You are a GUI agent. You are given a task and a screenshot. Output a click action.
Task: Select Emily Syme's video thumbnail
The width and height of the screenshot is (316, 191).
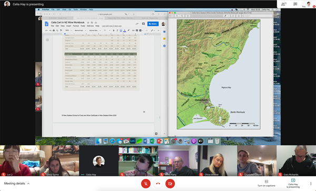pyautogui.click(x=59, y=161)
